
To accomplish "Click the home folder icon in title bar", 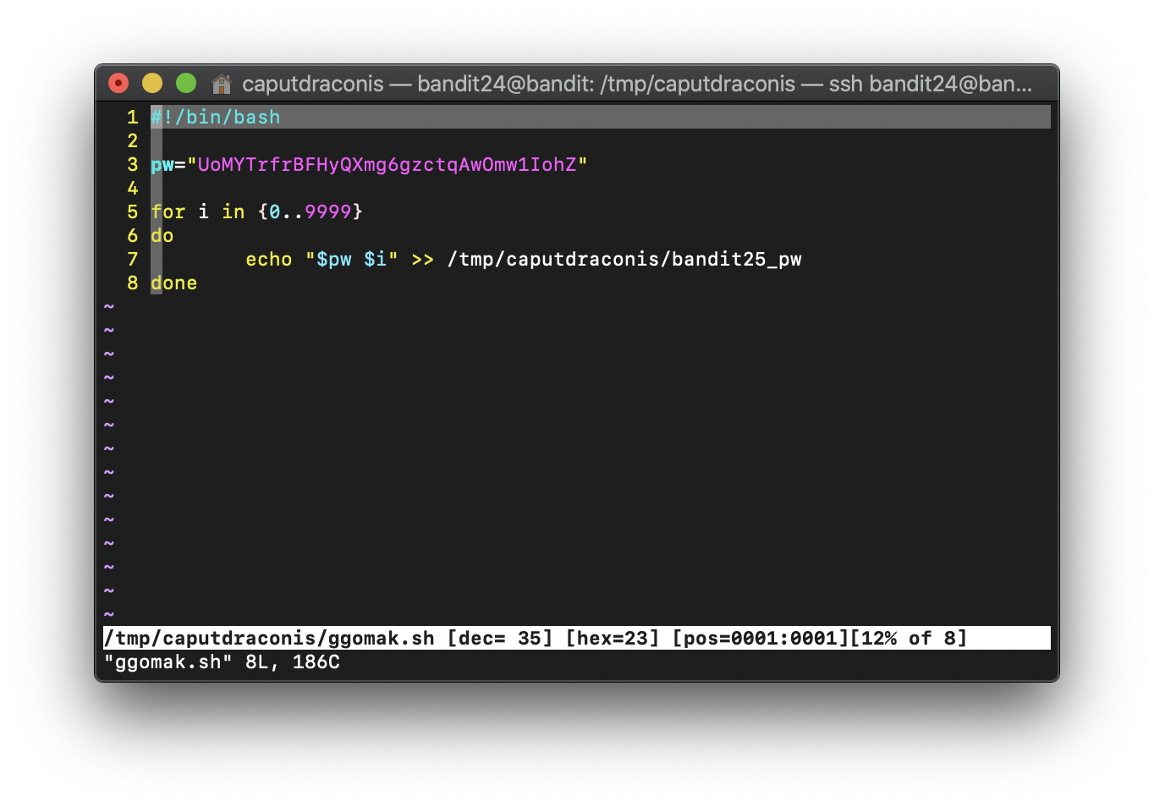I will click(x=222, y=83).
